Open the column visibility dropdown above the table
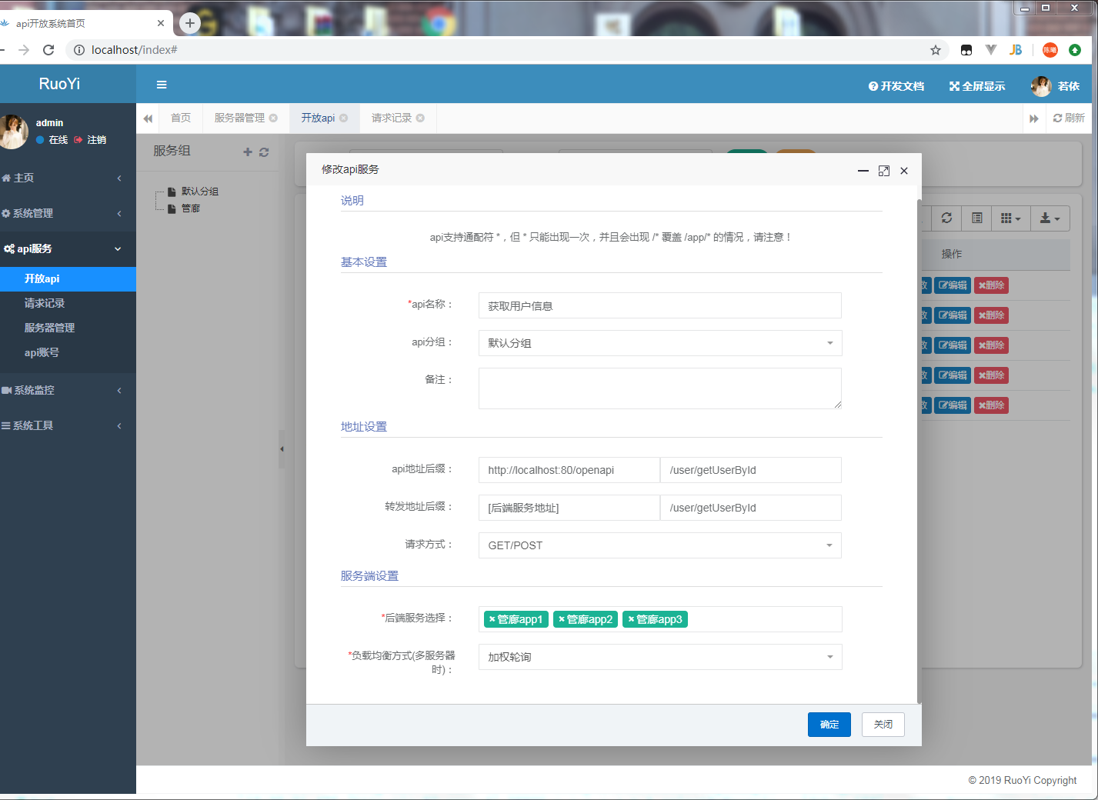1098x800 pixels. pyautogui.click(x=1010, y=218)
